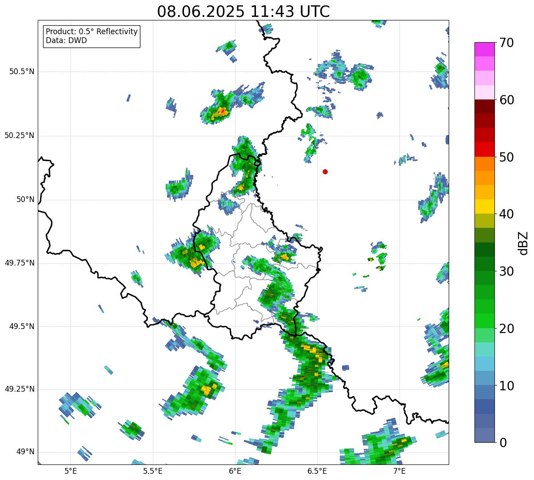Click the title '08.06.2025 11:43 UTC'

tap(243, 12)
